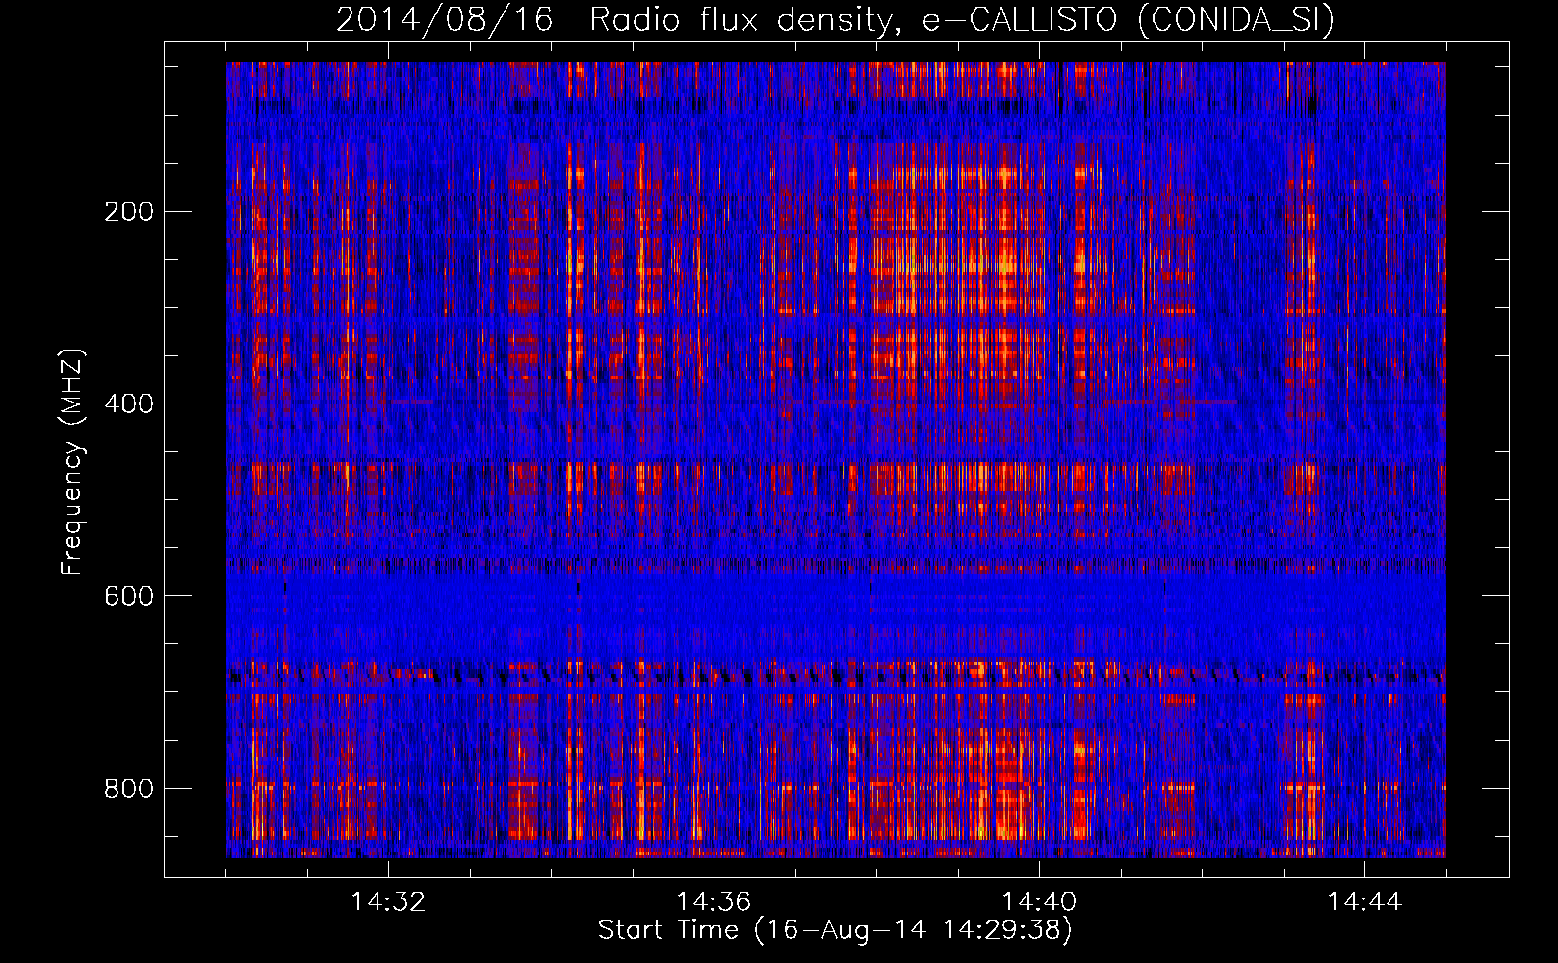The height and width of the screenshot is (963, 1558).
Task: Click the 14:32 time tick label
Action: click(388, 902)
